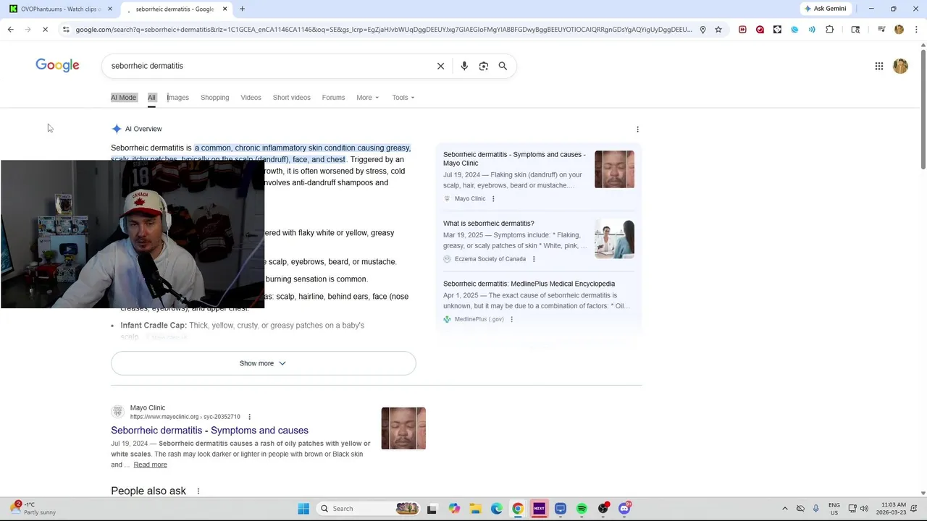Open Chrome three-dot menu
This screenshot has height=521, width=927.
pos(917,30)
